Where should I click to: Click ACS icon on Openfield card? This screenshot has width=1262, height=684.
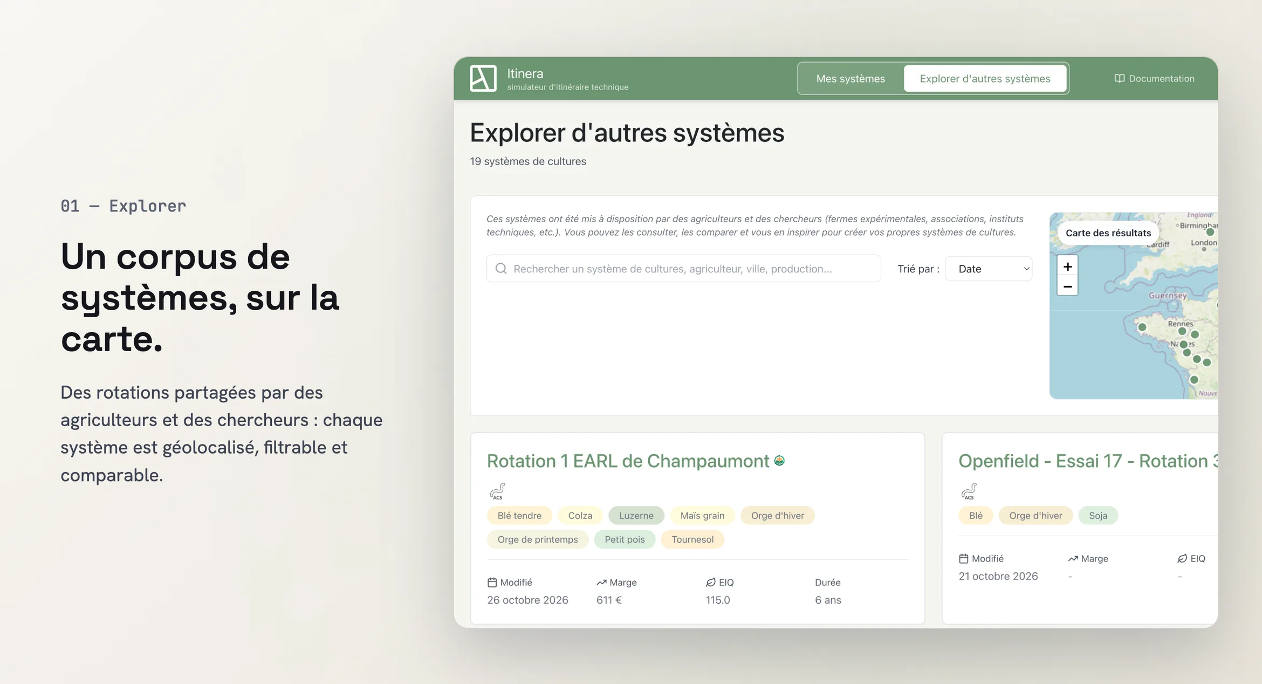pos(969,491)
